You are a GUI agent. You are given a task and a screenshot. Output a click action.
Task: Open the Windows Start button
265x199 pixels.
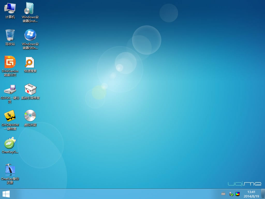point(6,194)
